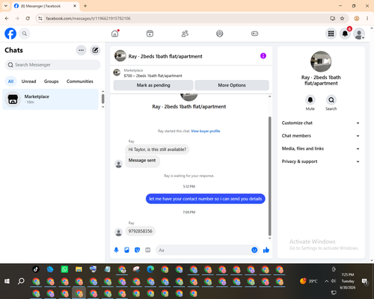
Task: Click the blue sent message bubble
Action: pyautogui.click(x=206, y=199)
